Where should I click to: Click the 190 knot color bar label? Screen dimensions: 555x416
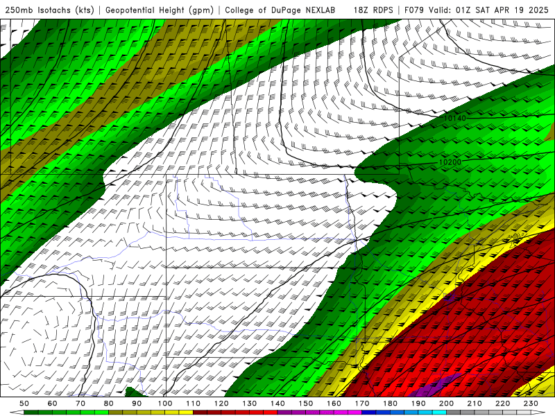[x=418, y=404]
